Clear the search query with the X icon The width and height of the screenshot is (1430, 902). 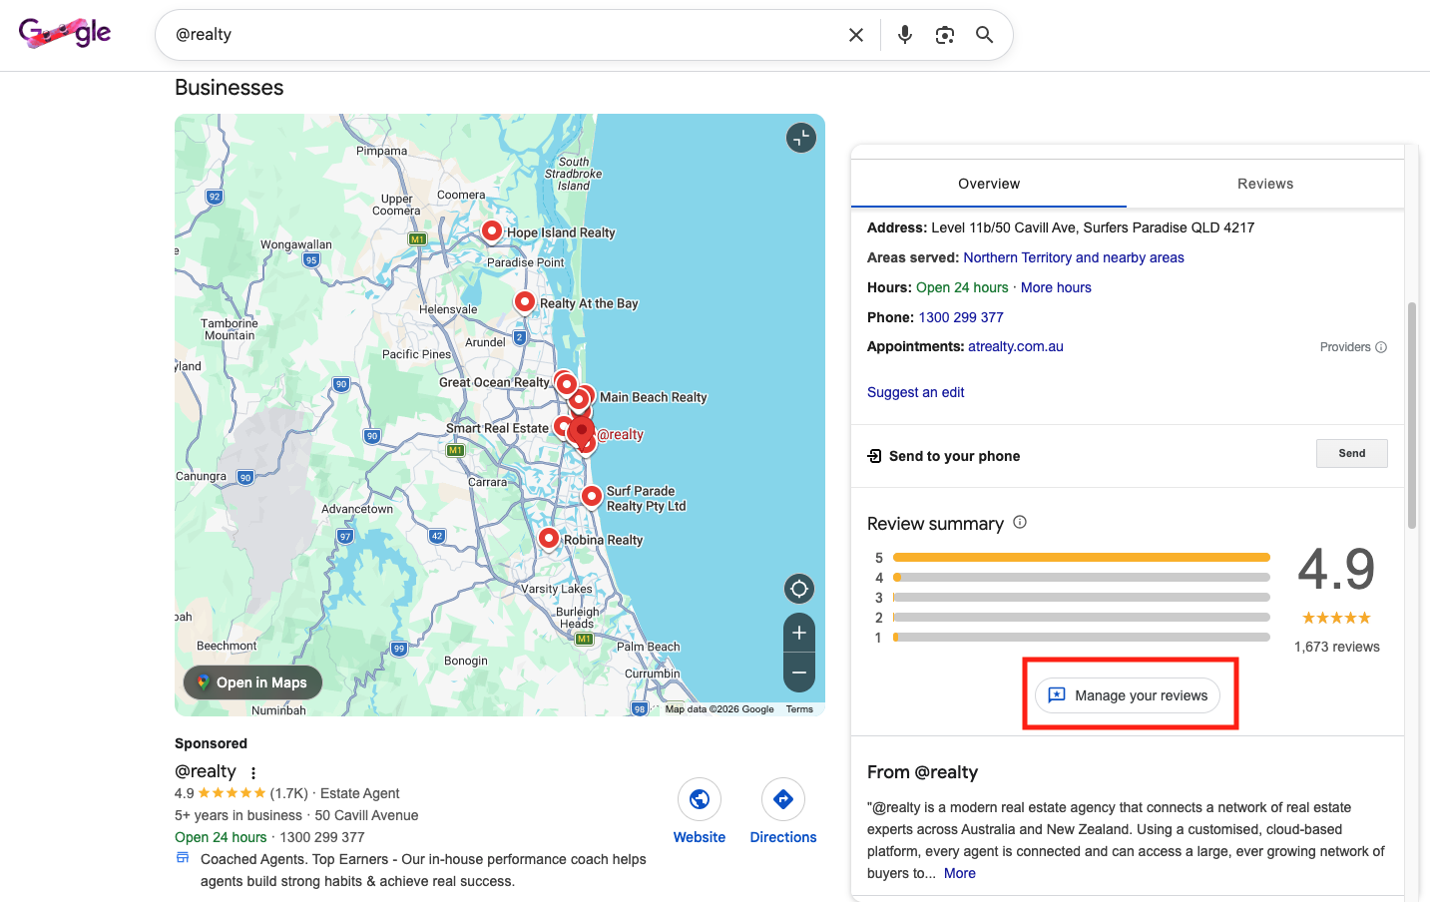pyautogui.click(x=856, y=35)
